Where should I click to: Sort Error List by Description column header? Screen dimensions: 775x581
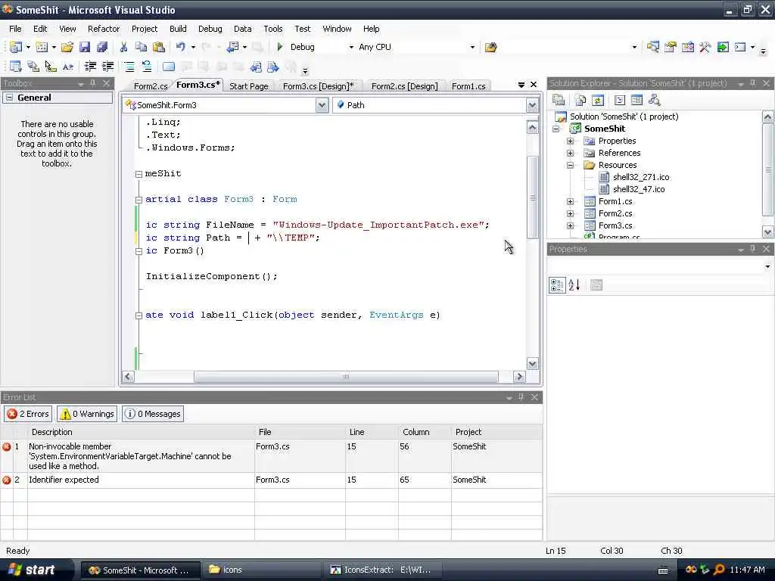point(141,432)
